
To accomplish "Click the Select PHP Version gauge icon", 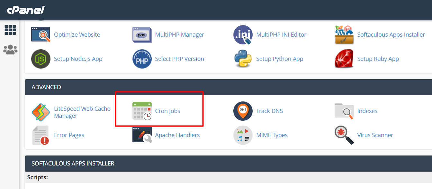I will coord(142,59).
